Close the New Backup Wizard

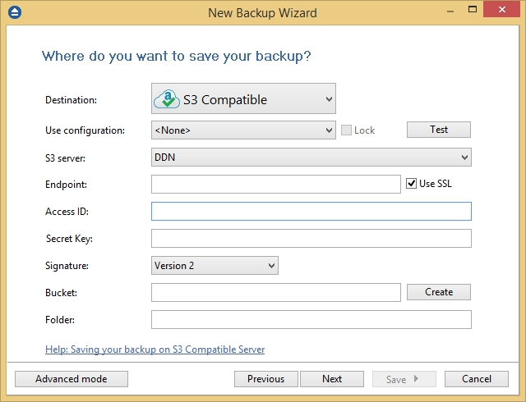tap(502, 10)
